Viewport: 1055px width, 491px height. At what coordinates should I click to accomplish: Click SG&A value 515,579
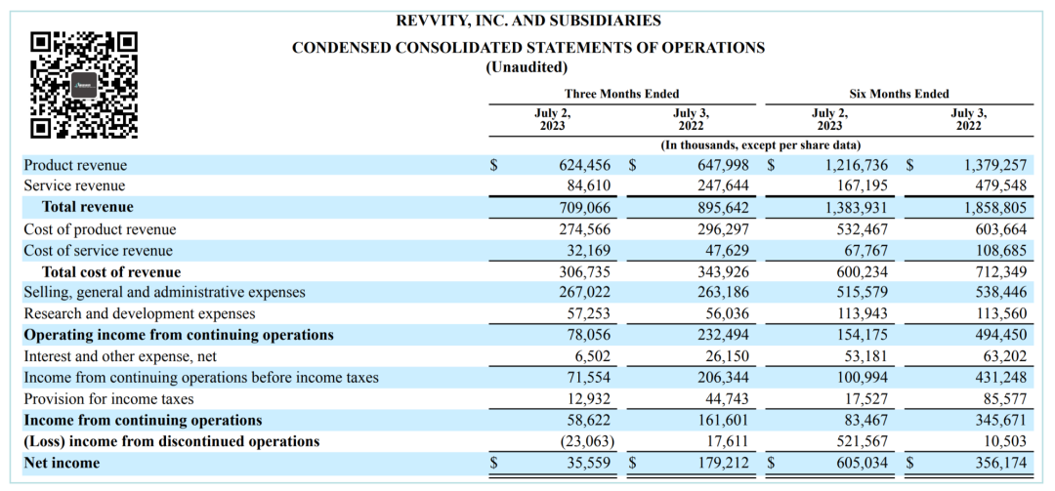[862, 293]
